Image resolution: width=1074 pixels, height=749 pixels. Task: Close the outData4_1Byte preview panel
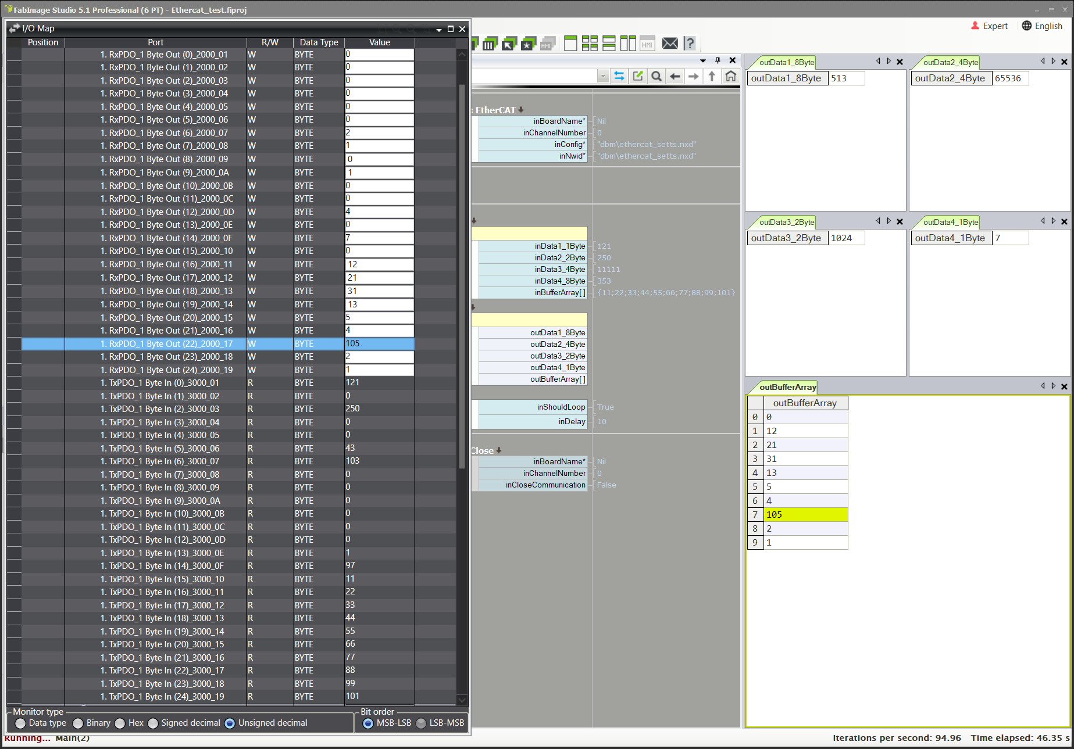(x=1064, y=221)
